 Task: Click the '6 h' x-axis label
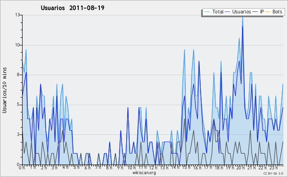(x=87, y=167)
